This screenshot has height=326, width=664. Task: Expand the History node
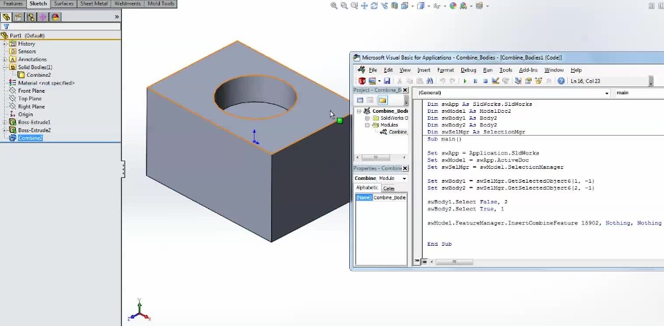5,44
